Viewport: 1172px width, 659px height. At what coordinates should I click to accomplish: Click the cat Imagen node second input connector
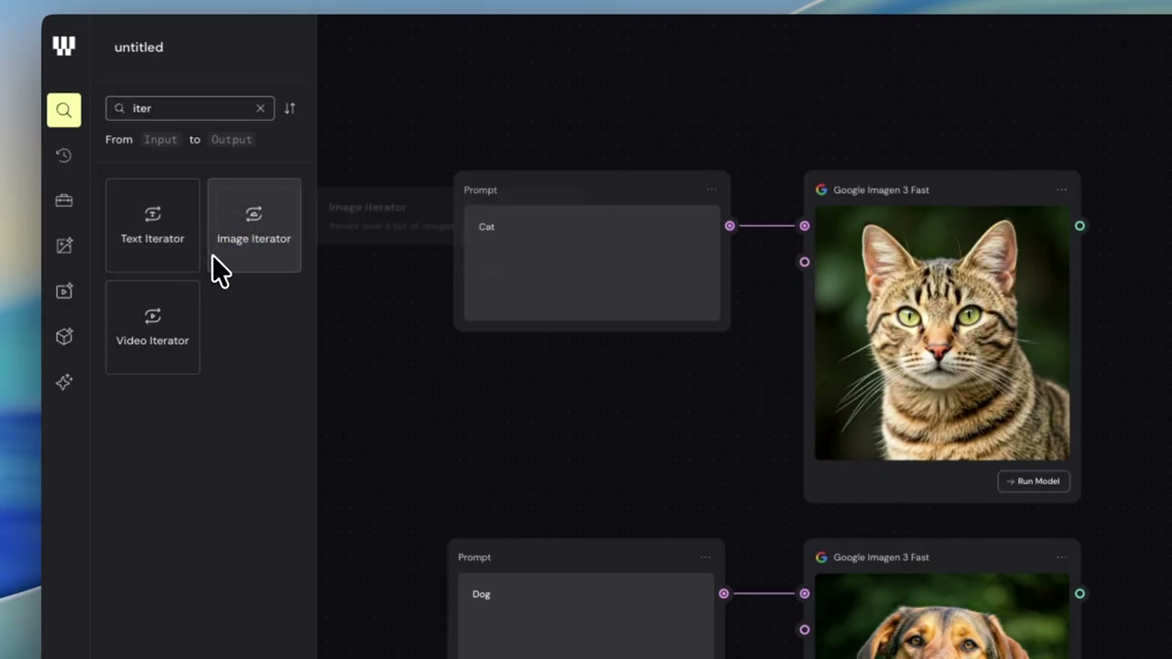[x=804, y=262]
